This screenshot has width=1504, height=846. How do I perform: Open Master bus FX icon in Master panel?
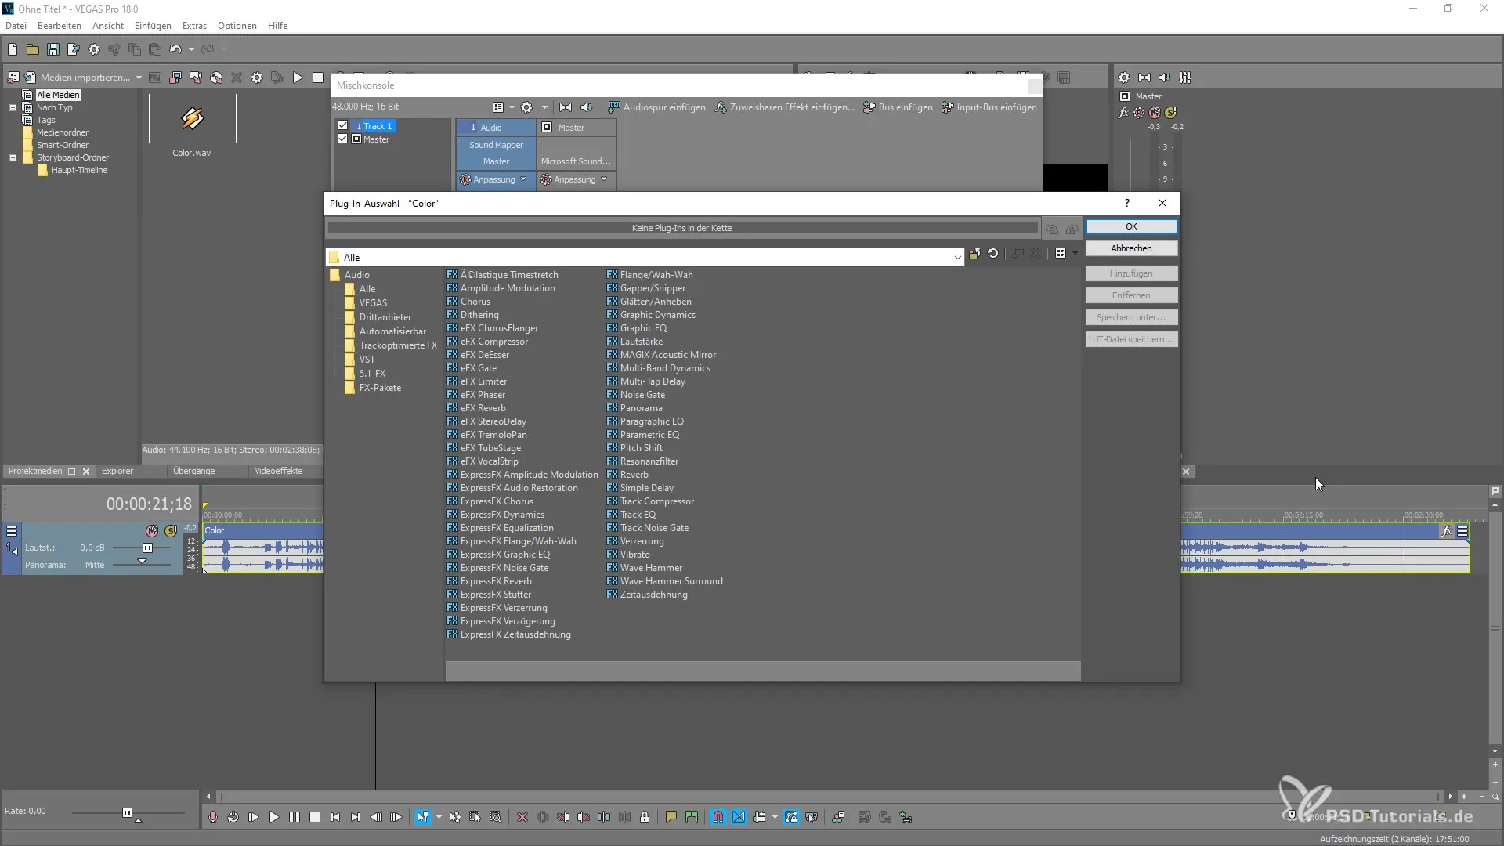pyautogui.click(x=1123, y=113)
